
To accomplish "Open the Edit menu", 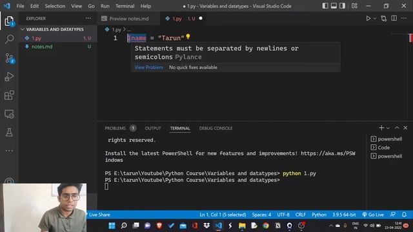I will tap(34, 6).
